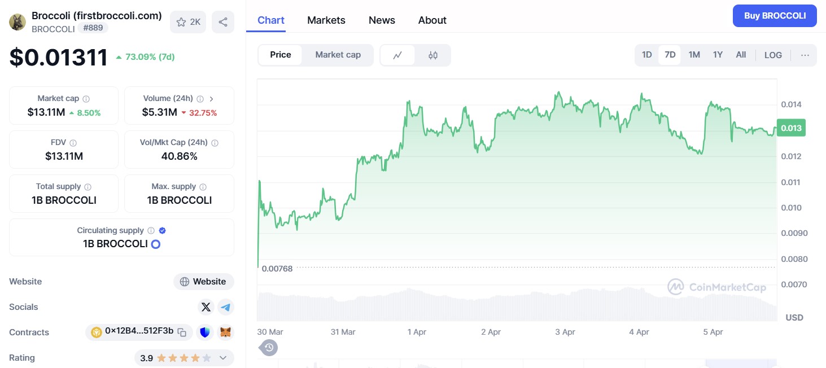Visit the project Website link
Image resolution: width=826 pixels, height=368 pixels.
(203, 282)
